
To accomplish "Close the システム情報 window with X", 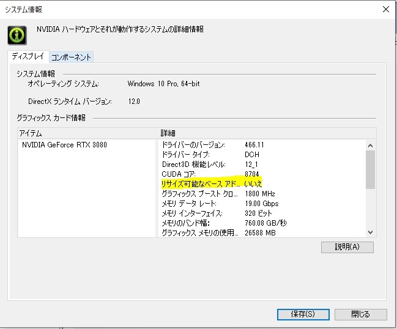I will click(386, 9).
